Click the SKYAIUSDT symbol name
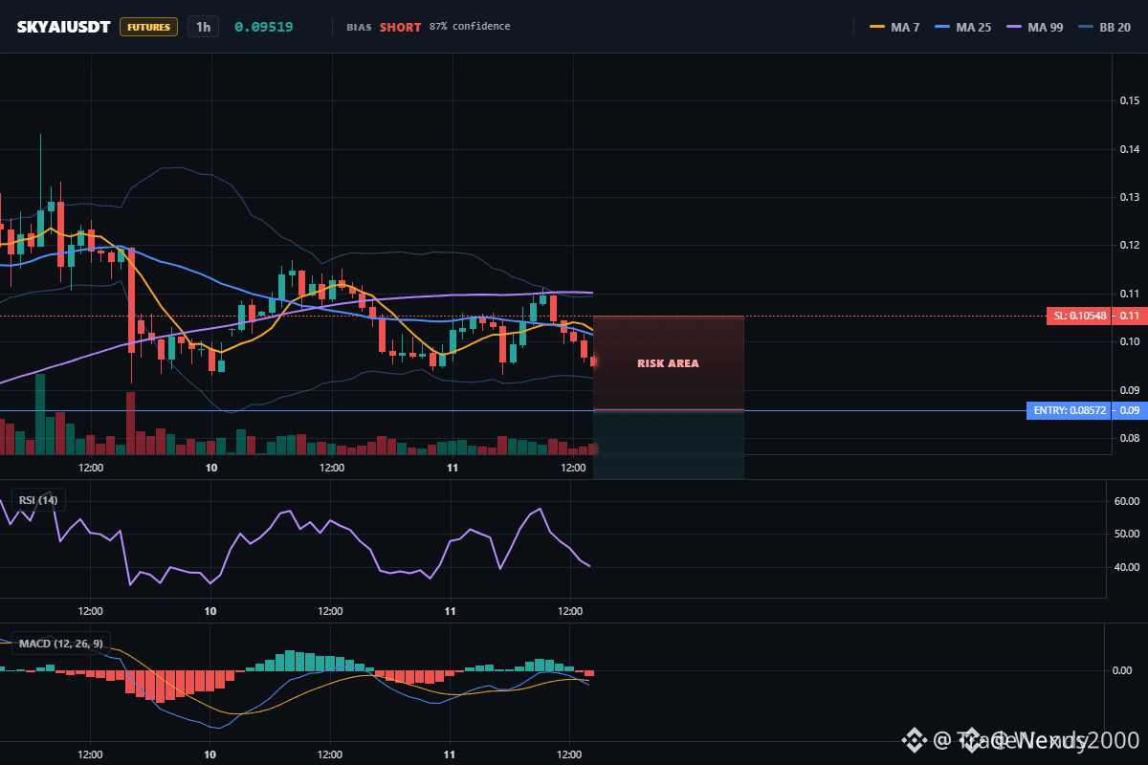This screenshot has height=765, width=1148. pyautogui.click(x=63, y=27)
